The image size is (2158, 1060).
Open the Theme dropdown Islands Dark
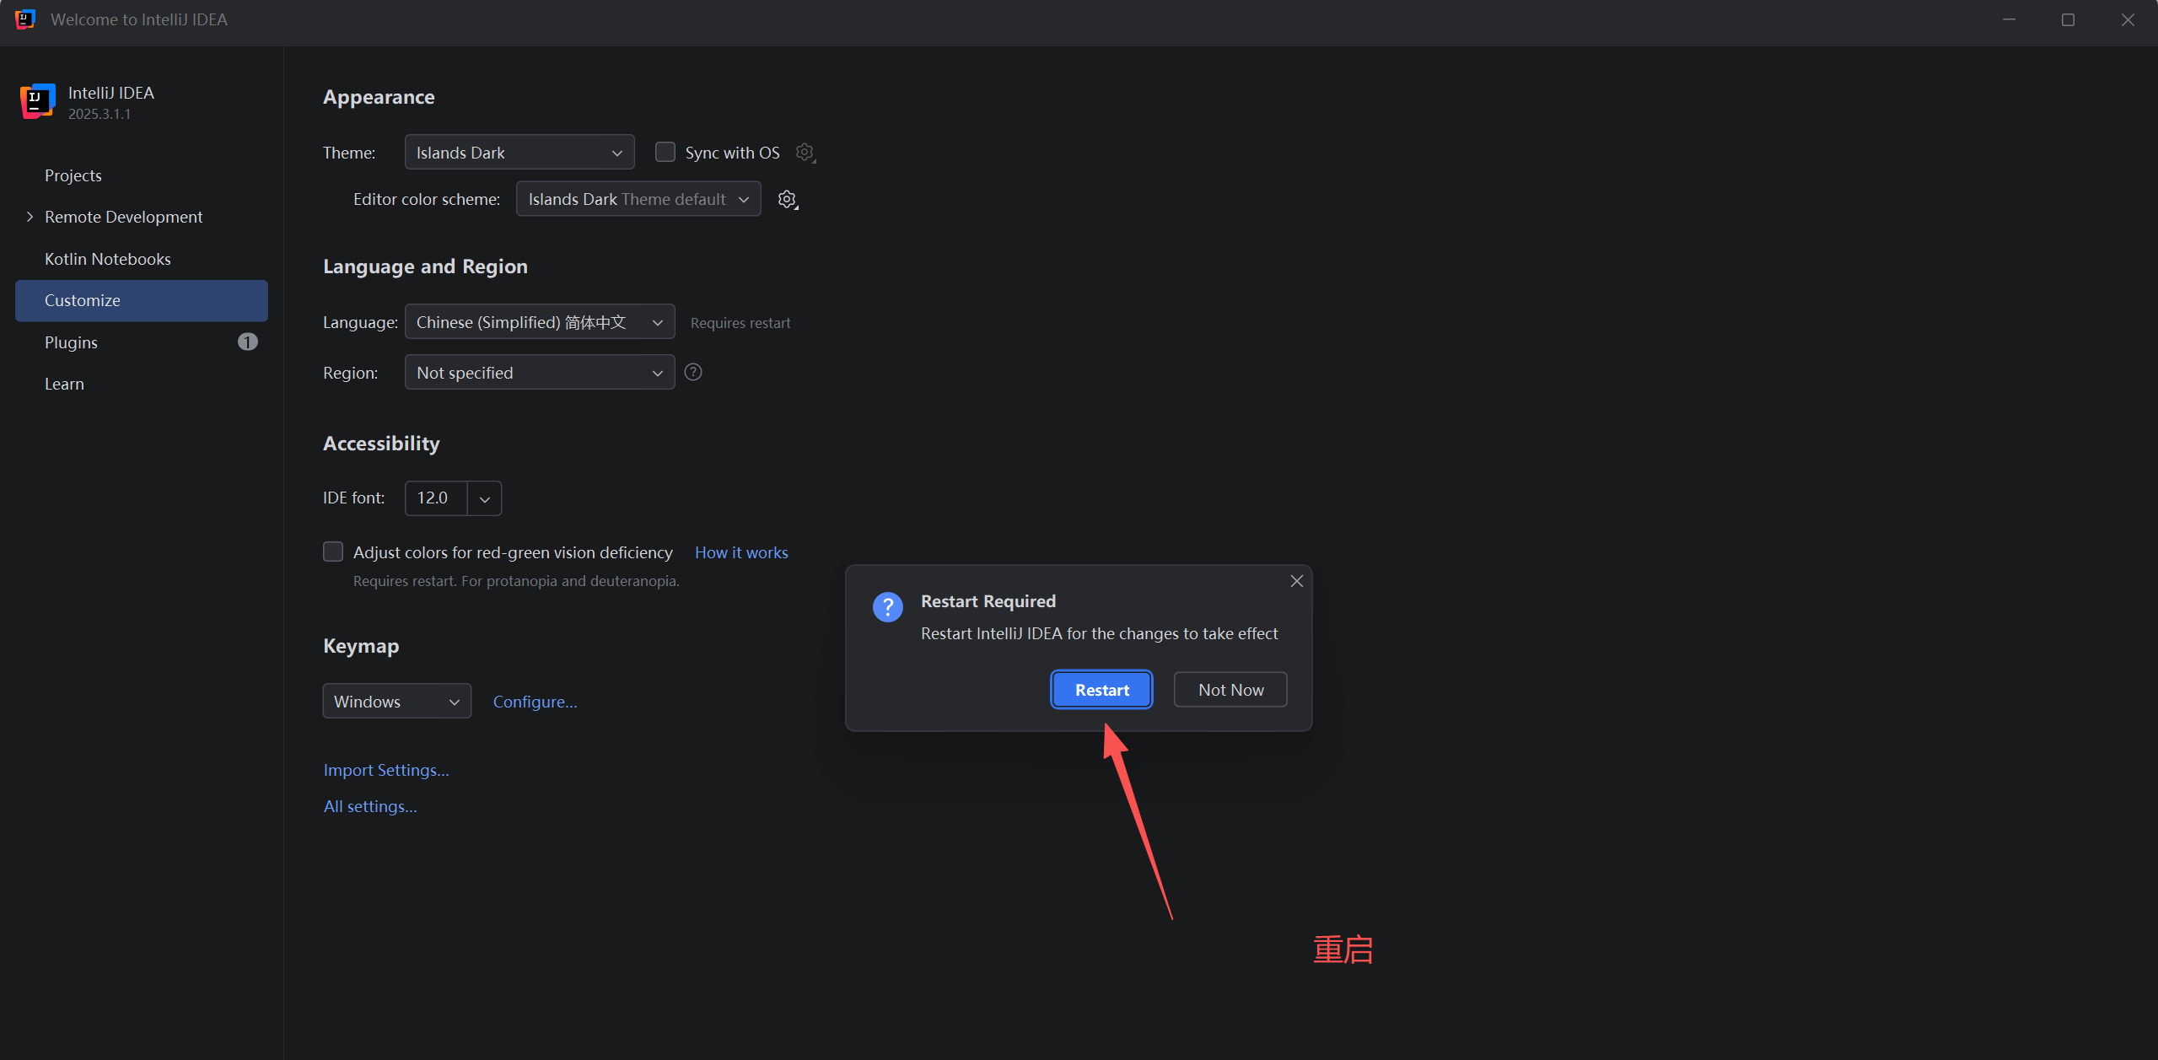click(519, 153)
